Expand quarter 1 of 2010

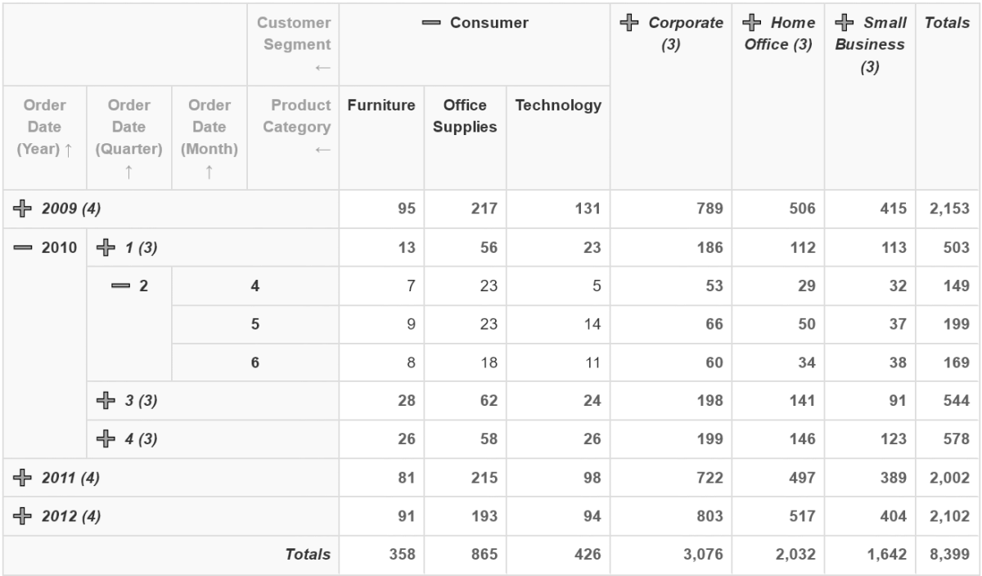[x=104, y=247]
